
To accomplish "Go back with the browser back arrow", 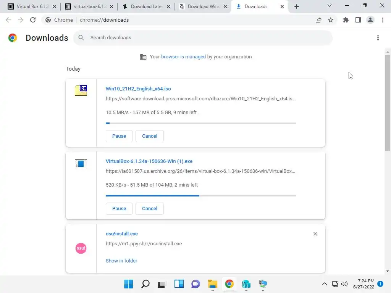I will pyautogui.click(x=8, y=20).
